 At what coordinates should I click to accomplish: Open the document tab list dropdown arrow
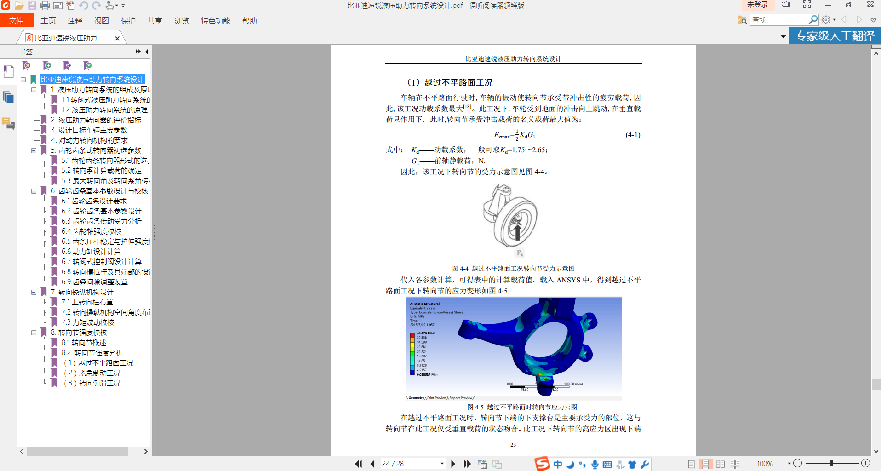783,37
